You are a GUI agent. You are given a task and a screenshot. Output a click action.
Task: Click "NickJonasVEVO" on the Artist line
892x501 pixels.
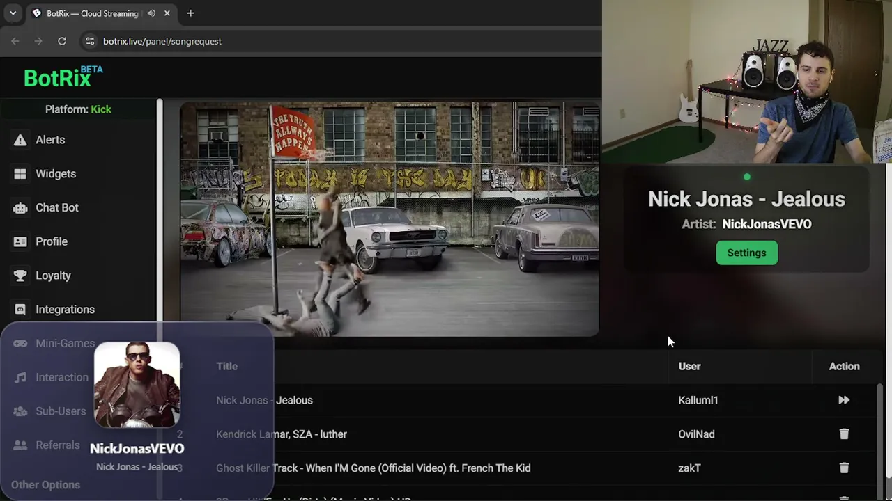[x=767, y=224]
